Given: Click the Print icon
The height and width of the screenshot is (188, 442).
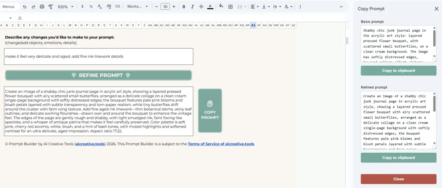Looking at the screenshot, I should [42, 7].
